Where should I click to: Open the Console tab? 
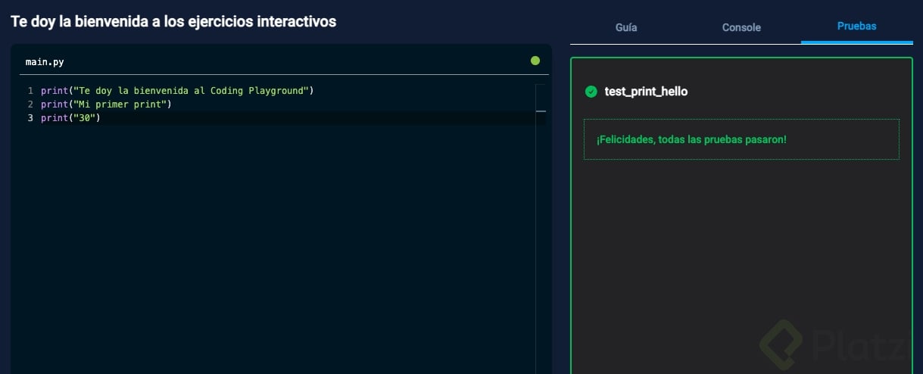[741, 27]
